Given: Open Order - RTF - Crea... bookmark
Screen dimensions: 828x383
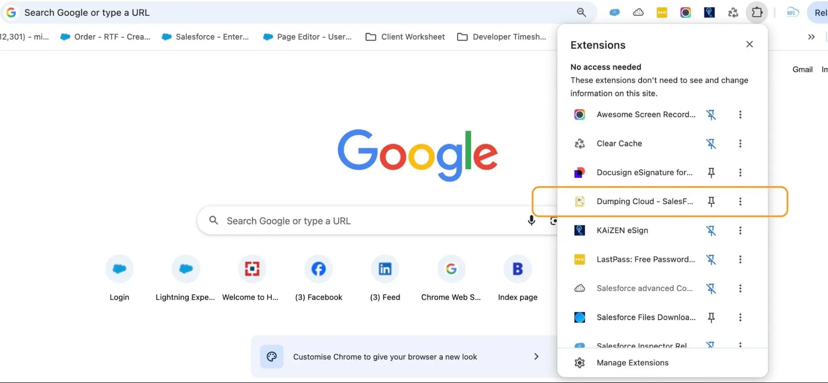Looking at the screenshot, I should [105, 37].
